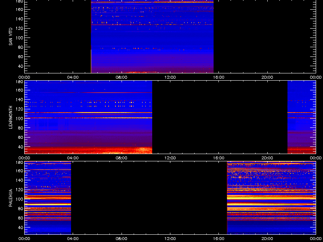Click the 40 frequency label on Palehua axis

coord(21,227)
